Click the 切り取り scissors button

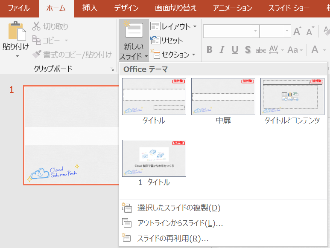pos(50,26)
